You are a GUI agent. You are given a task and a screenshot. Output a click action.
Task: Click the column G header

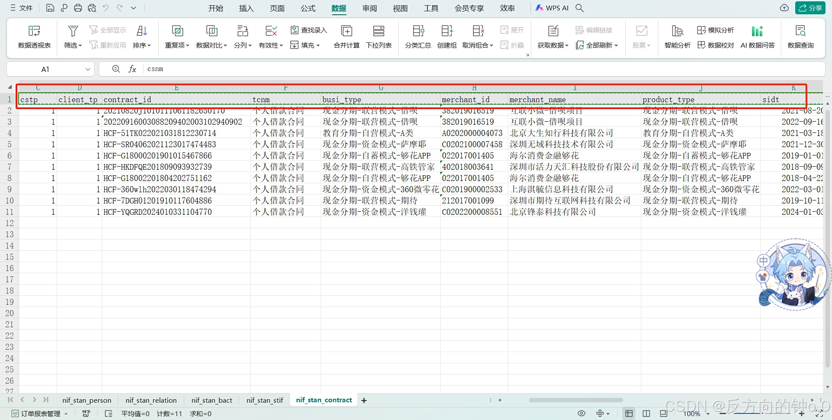pos(380,88)
